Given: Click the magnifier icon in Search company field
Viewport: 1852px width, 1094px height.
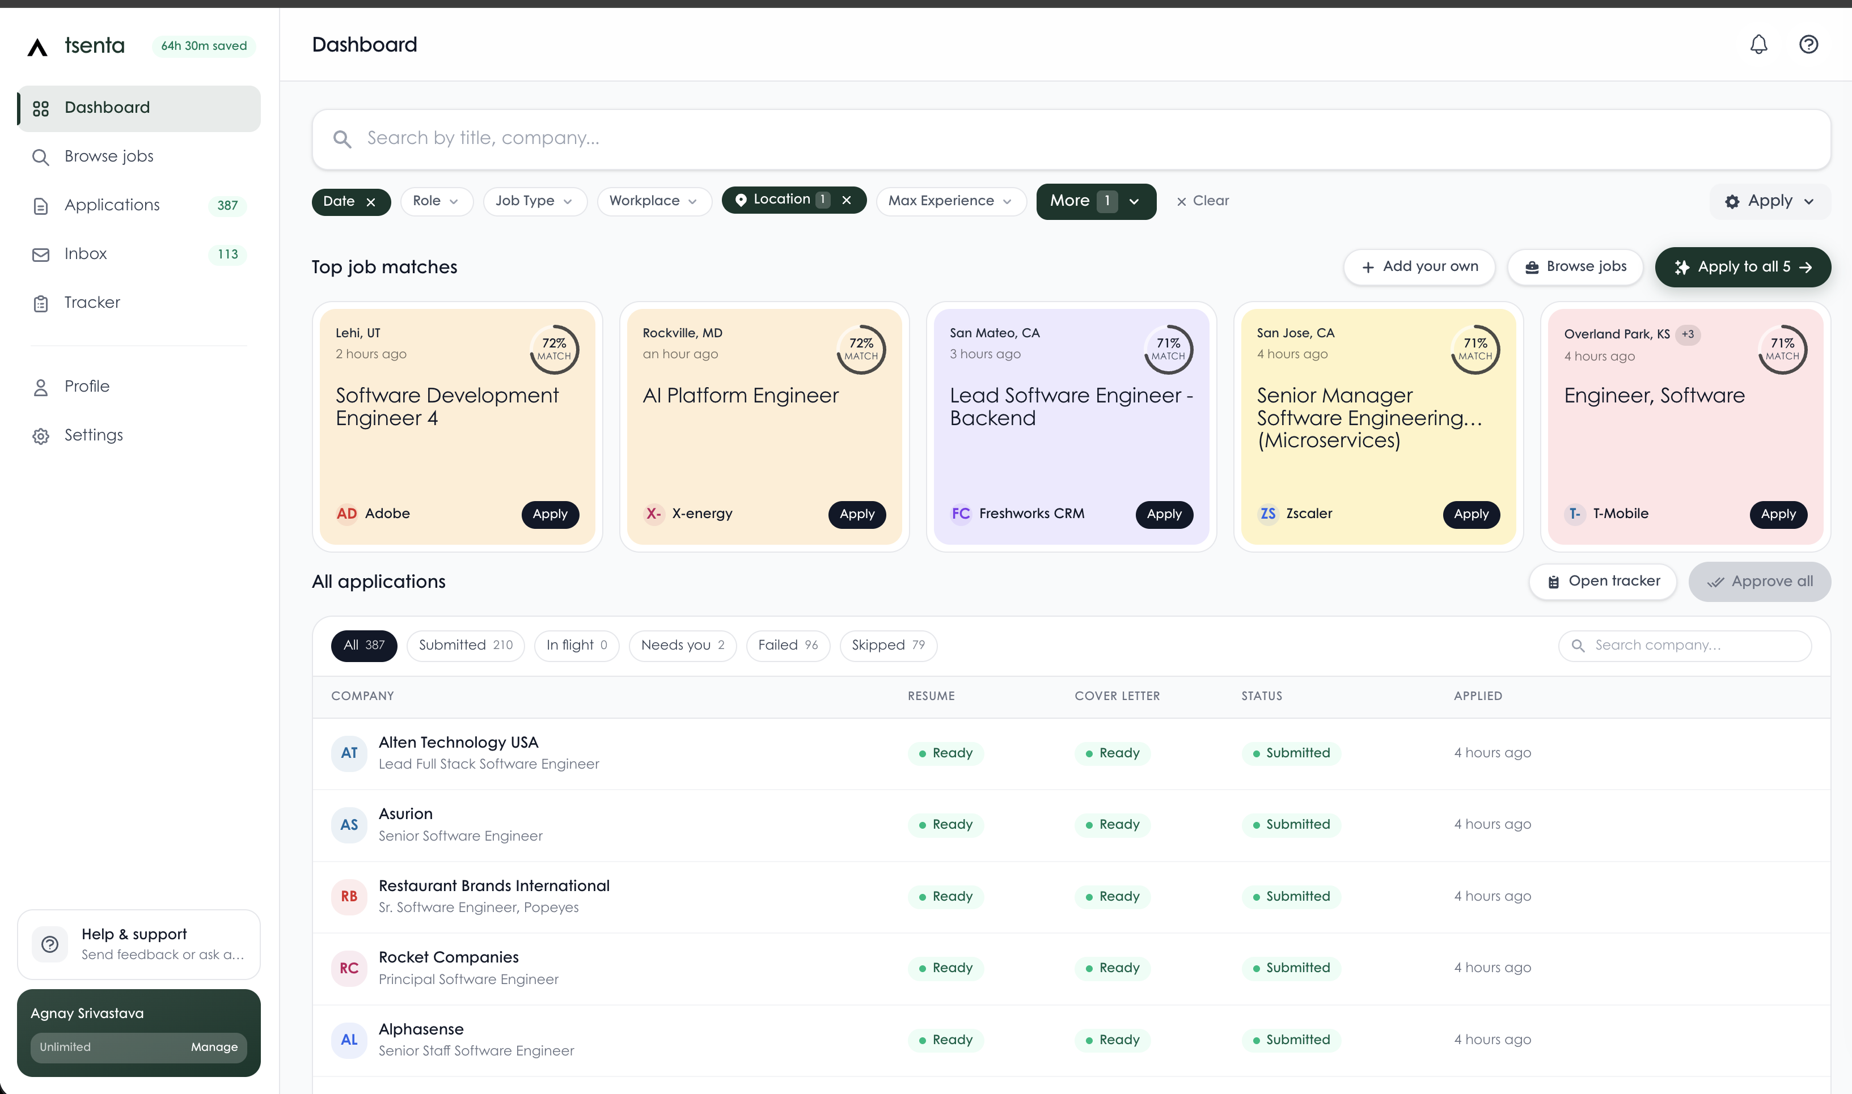Looking at the screenshot, I should tap(1578, 647).
